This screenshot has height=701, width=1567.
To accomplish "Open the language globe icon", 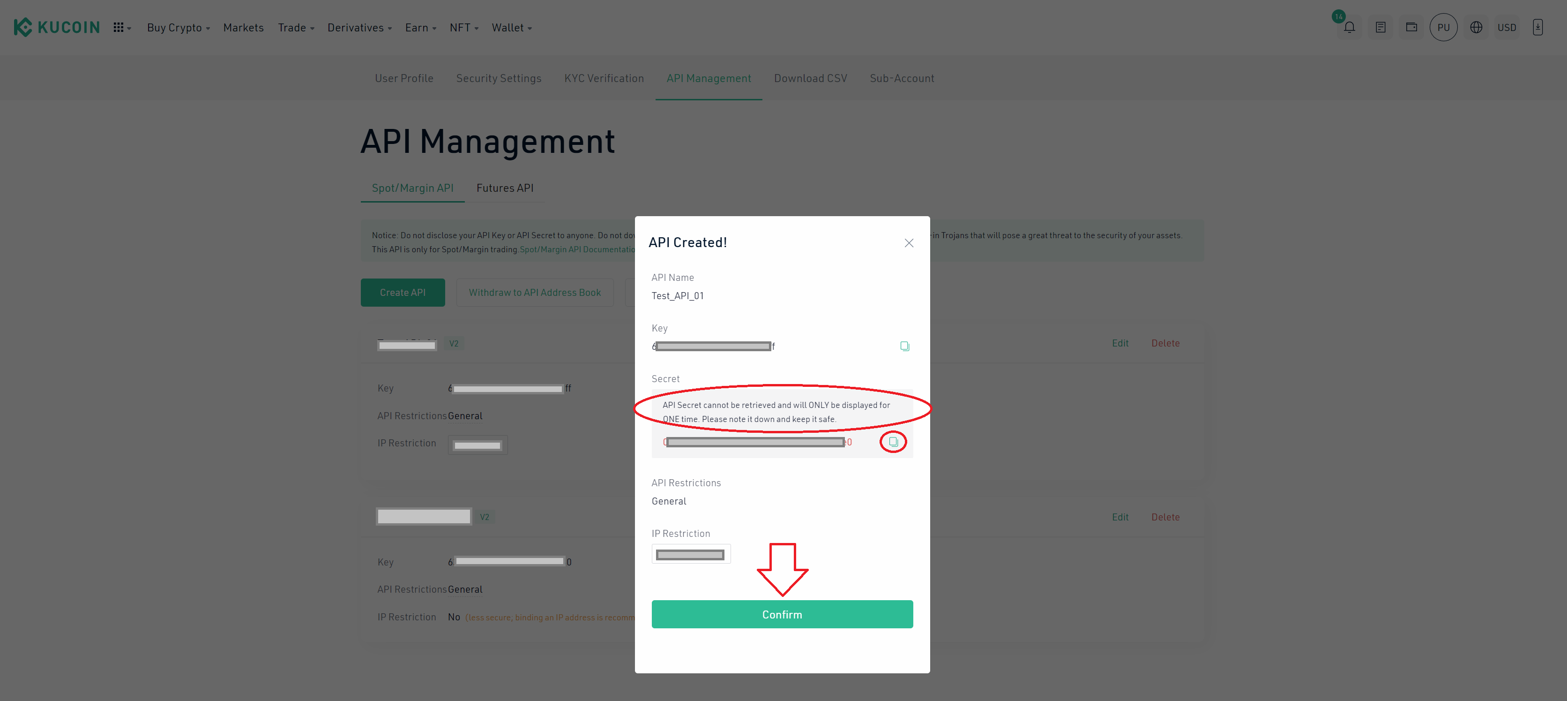I will [x=1476, y=27].
